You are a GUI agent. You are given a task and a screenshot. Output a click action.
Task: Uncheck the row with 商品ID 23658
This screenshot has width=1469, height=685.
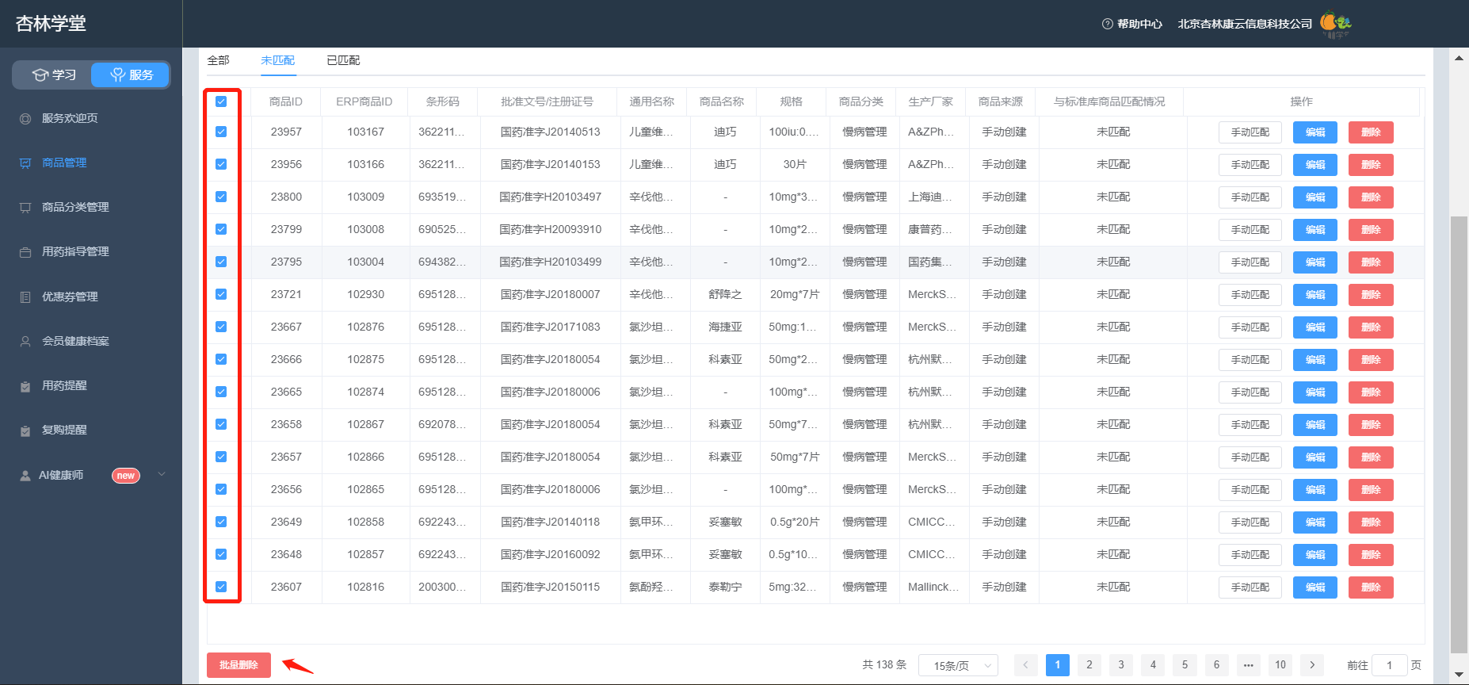221,424
